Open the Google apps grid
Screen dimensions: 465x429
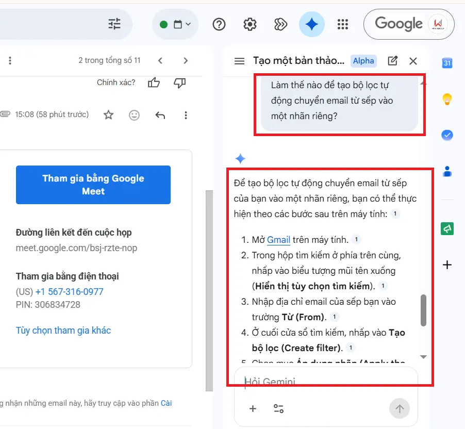(342, 24)
